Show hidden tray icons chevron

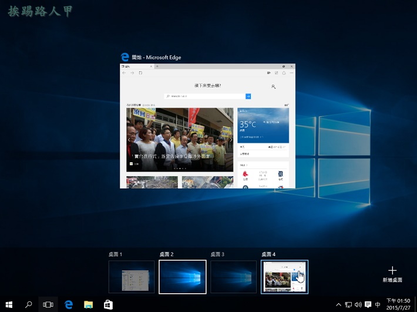(338, 305)
